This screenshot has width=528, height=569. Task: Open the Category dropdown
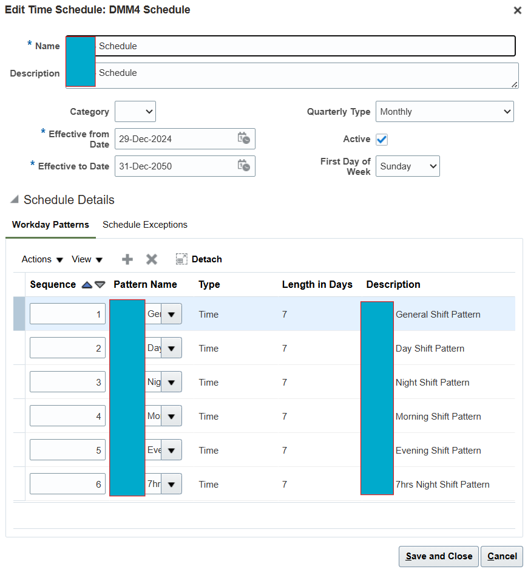(x=135, y=111)
